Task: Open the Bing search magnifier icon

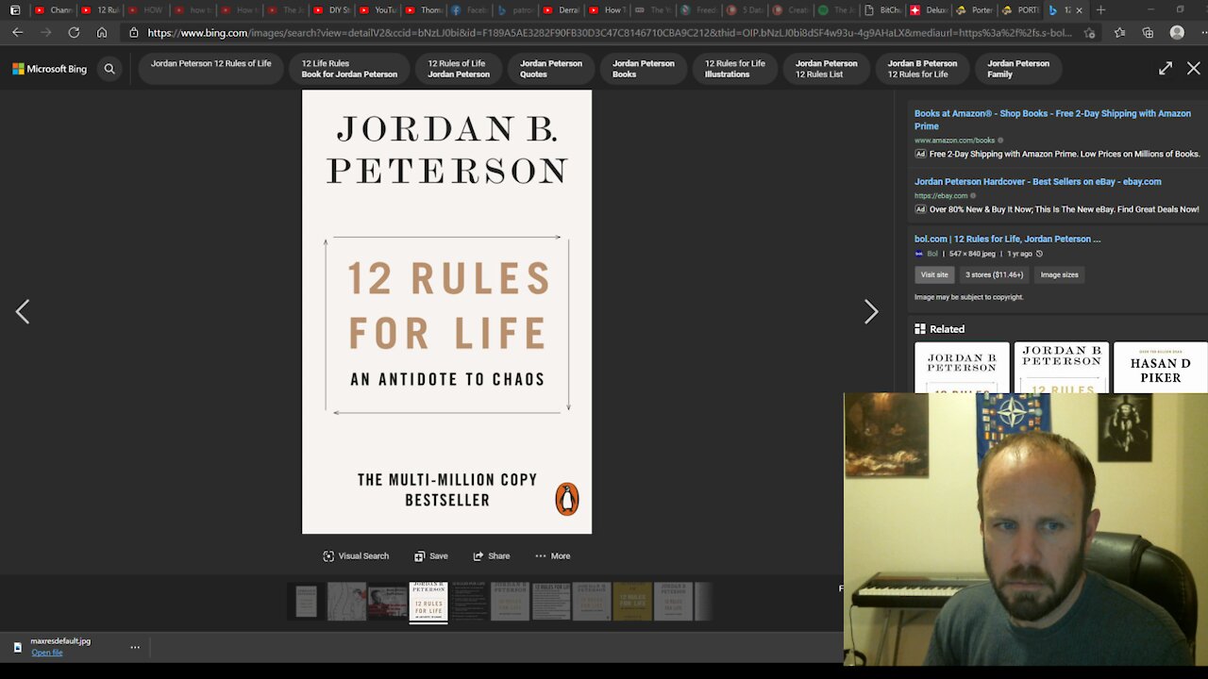Action: pyautogui.click(x=109, y=69)
